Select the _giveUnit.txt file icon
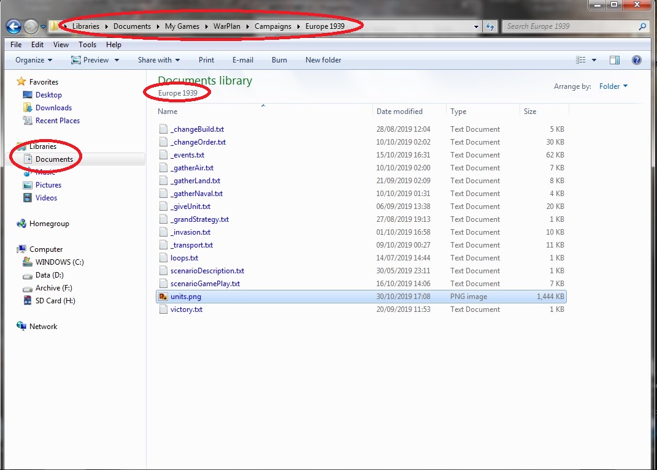 [x=163, y=207]
